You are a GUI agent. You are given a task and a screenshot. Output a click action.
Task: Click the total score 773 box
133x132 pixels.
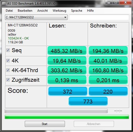pos(88,101)
